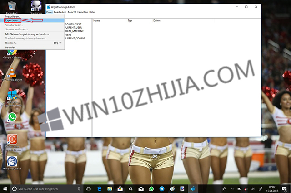Click Beenden to exit the editor
The image size is (291, 193).
[x=32, y=48]
